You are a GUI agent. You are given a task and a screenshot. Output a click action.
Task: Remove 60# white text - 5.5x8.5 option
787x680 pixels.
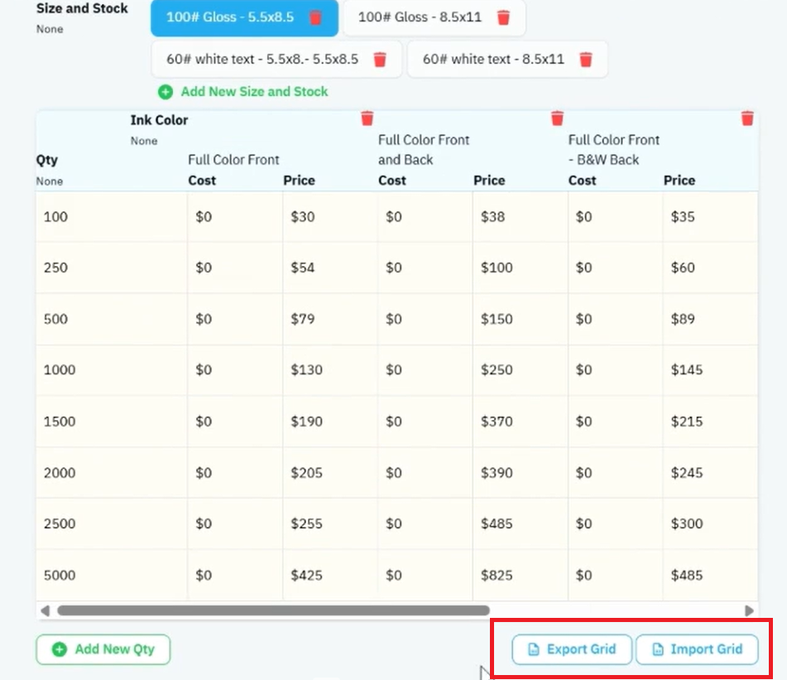coord(380,60)
